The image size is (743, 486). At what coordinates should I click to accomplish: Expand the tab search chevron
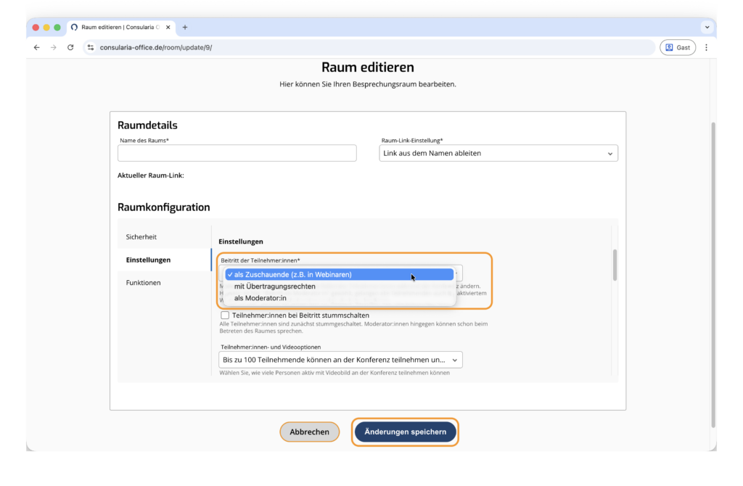click(707, 27)
